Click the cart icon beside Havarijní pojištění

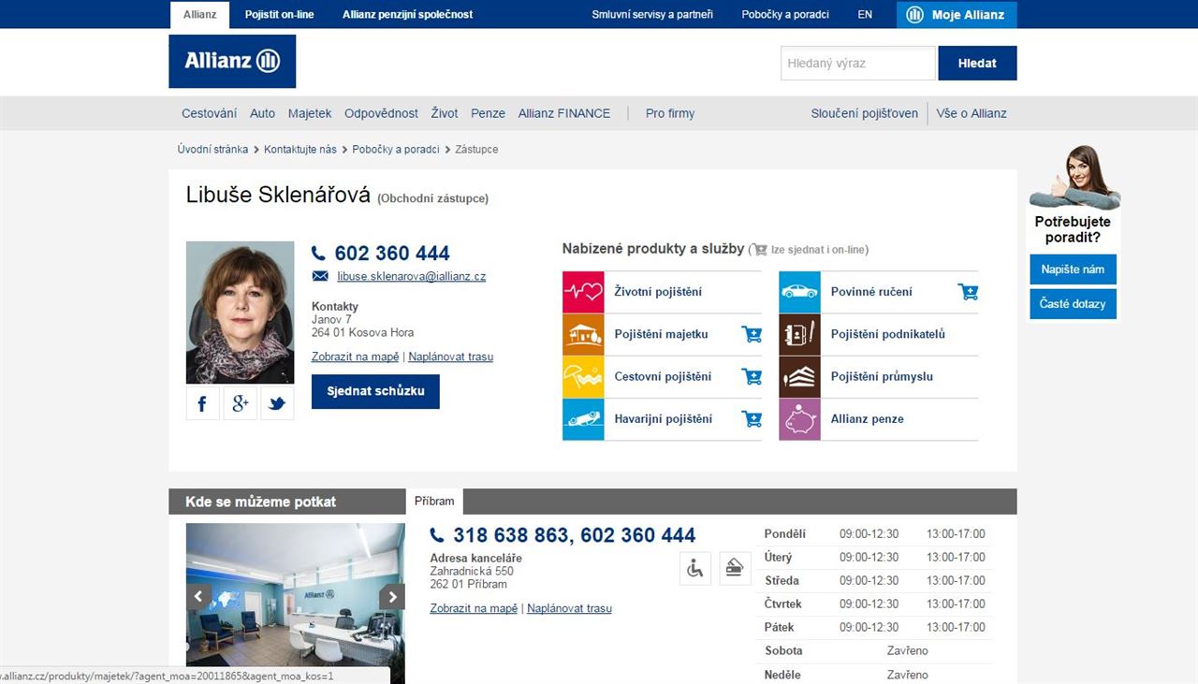coord(752,419)
